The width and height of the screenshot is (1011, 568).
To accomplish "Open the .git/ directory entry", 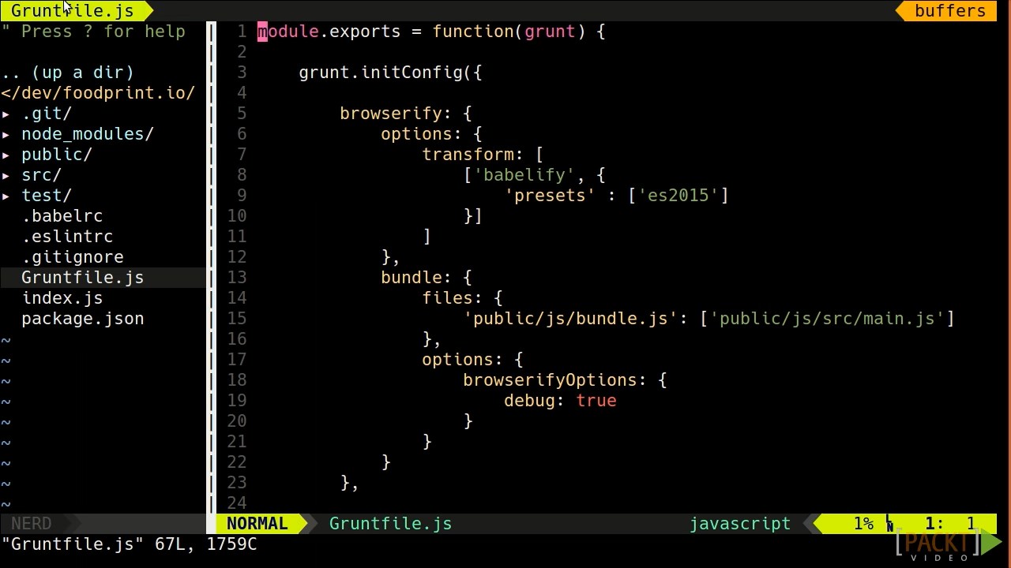I will [47, 114].
